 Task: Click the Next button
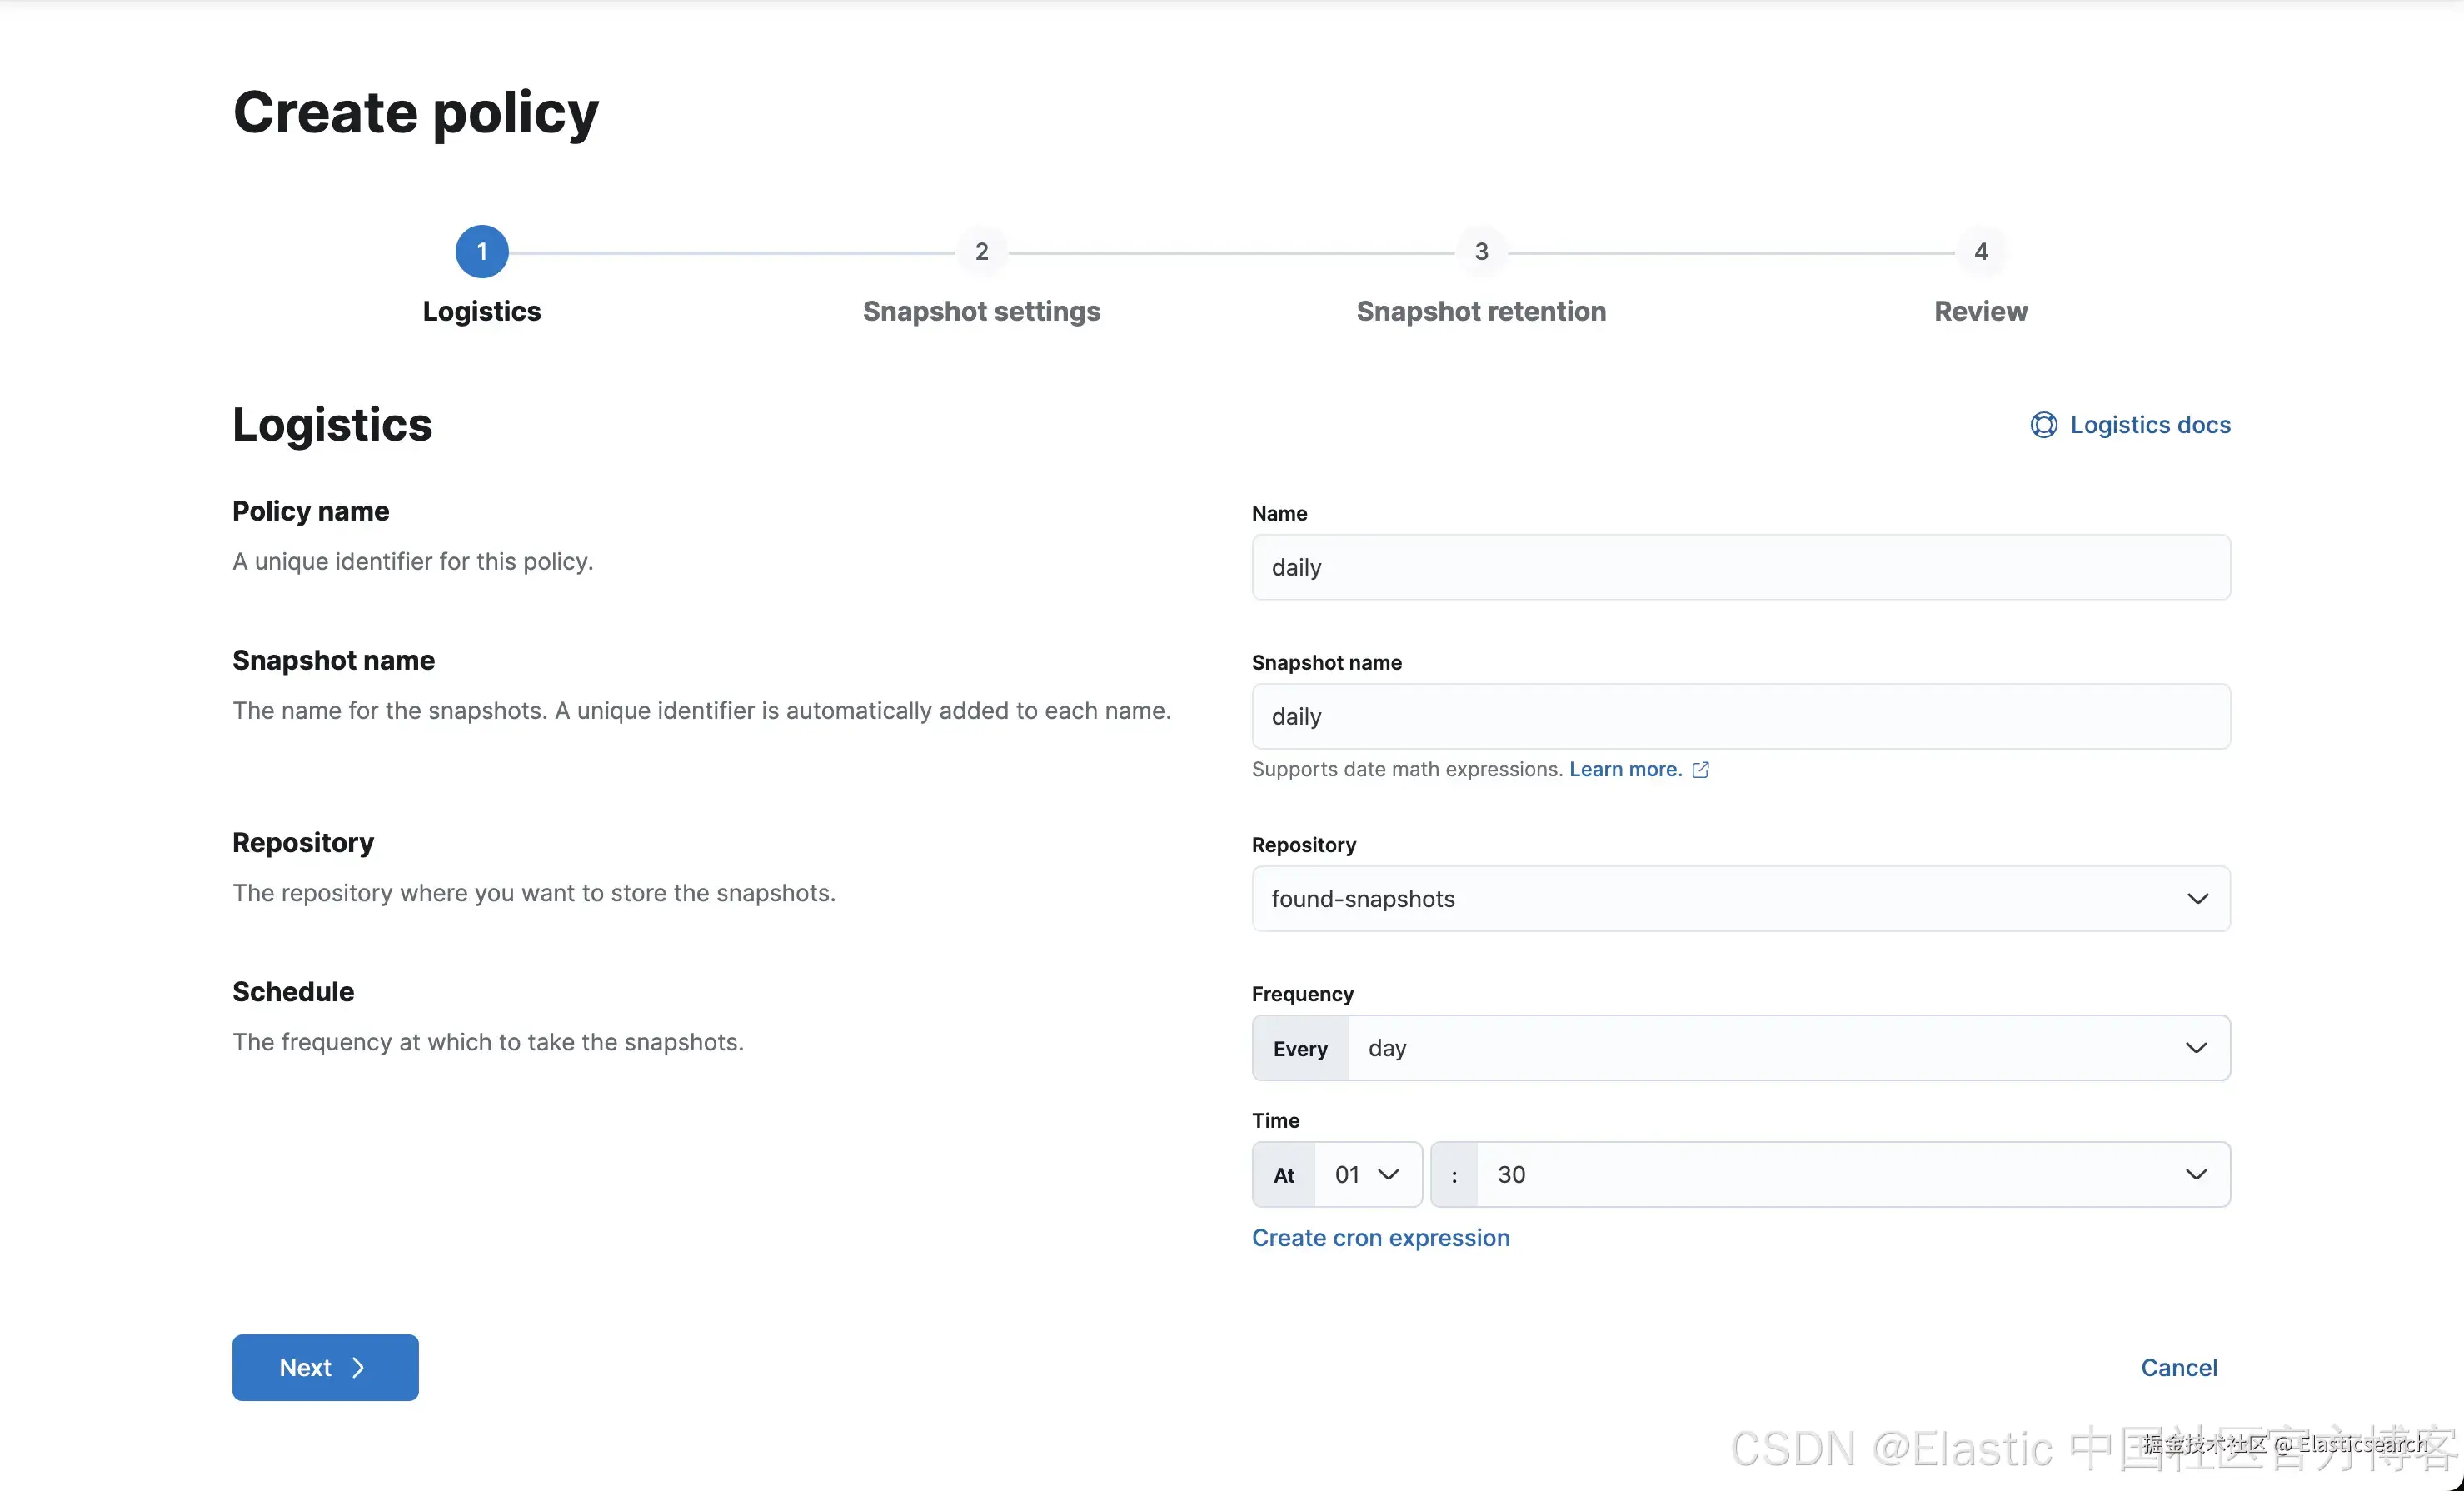[x=325, y=1367]
